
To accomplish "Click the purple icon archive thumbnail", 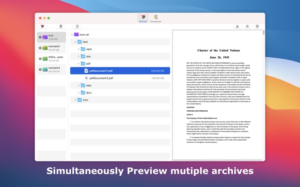I will point(45,37).
